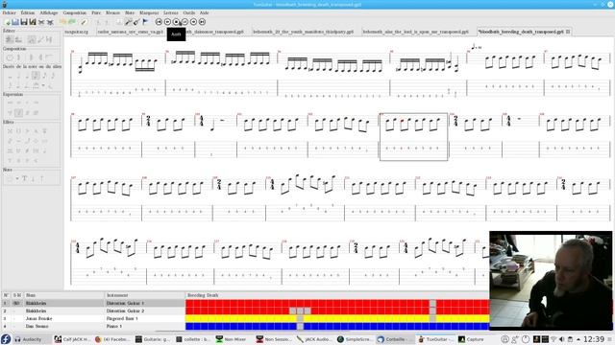Stop playback with the stop button

[176, 22]
